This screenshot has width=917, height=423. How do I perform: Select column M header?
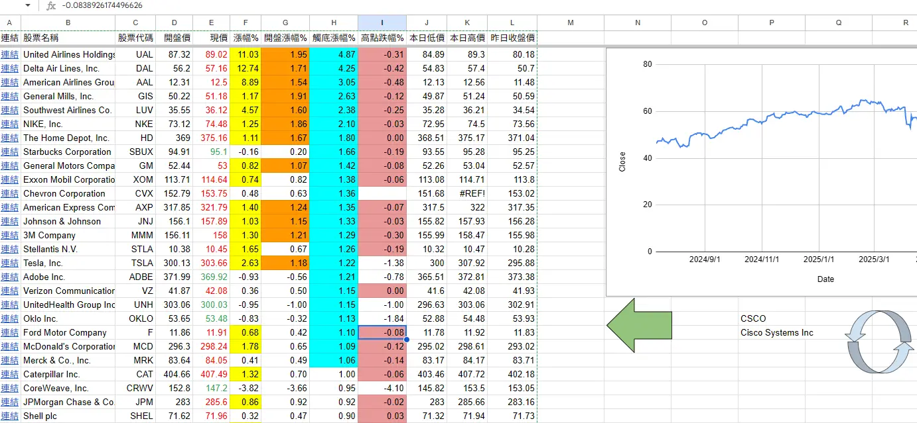click(571, 23)
